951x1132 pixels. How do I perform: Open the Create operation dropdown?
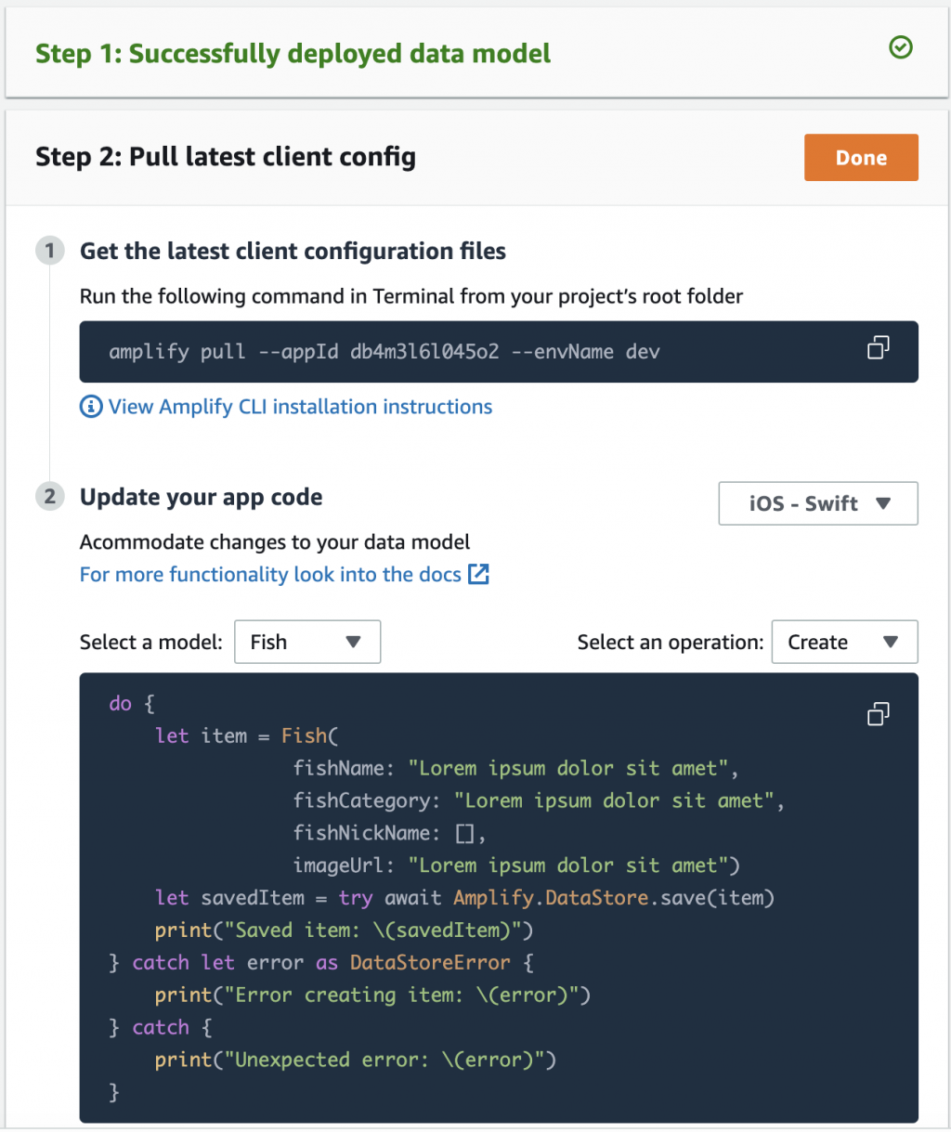point(843,642)
